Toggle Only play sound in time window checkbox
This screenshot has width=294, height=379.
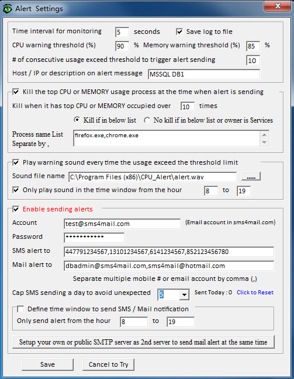(x=16, y=190)
